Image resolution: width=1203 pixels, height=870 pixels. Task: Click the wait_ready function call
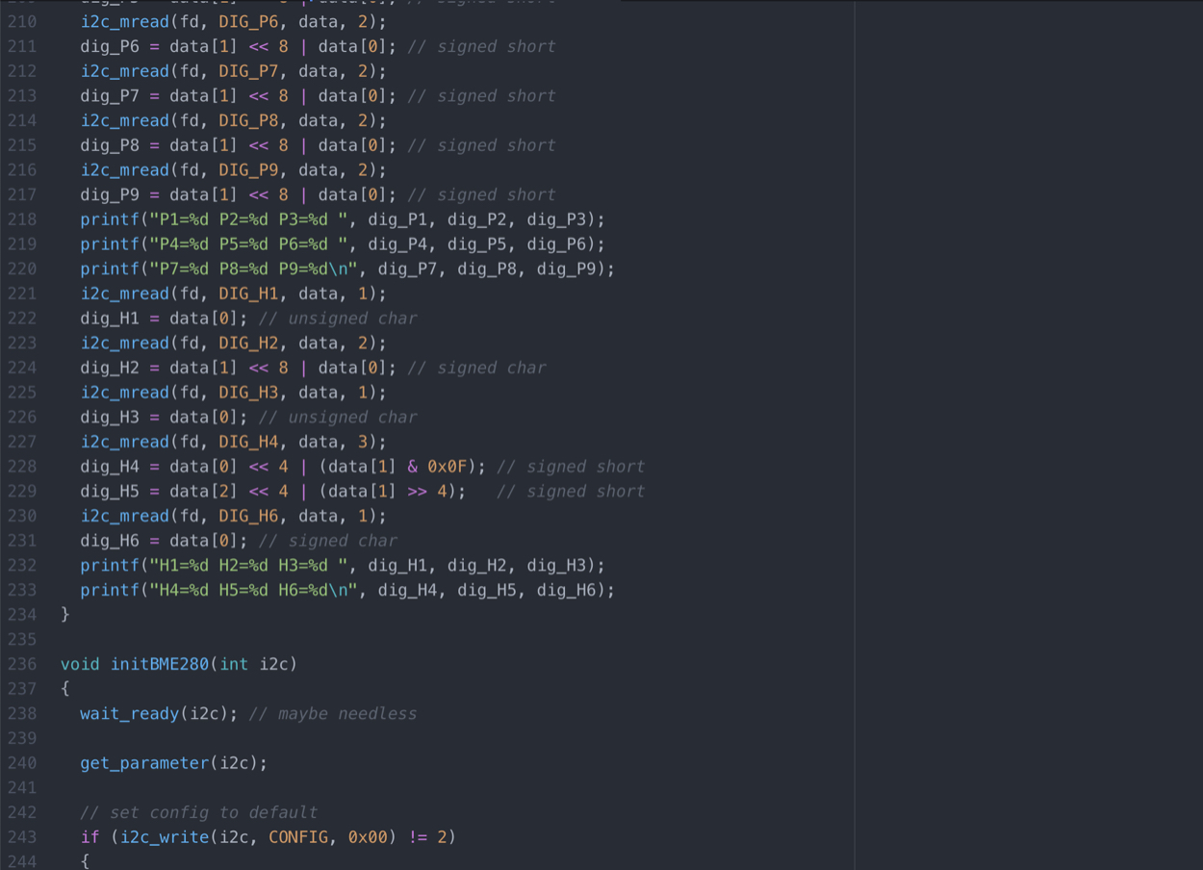pyautogui.click(x=129, y=714)
